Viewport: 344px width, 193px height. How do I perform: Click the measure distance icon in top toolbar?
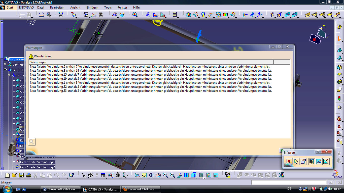(42, 15)
